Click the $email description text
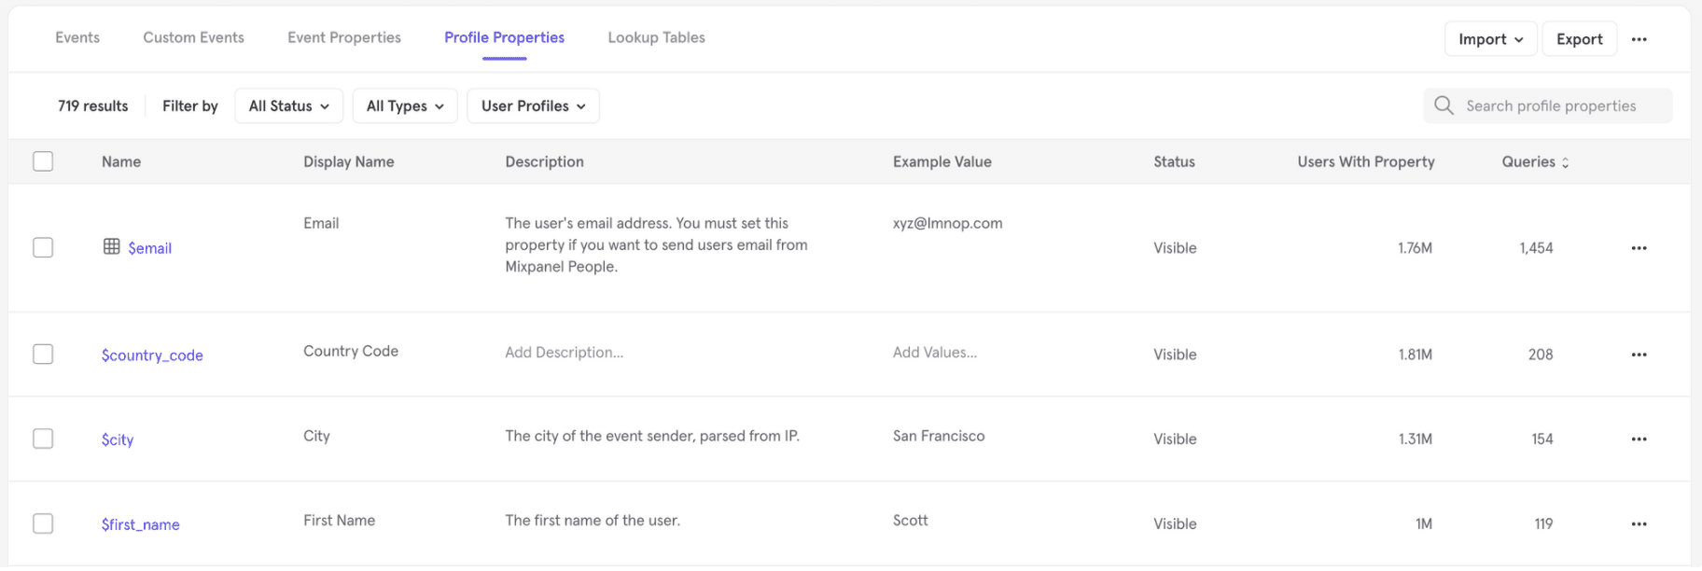 click(x=656, y=244)
